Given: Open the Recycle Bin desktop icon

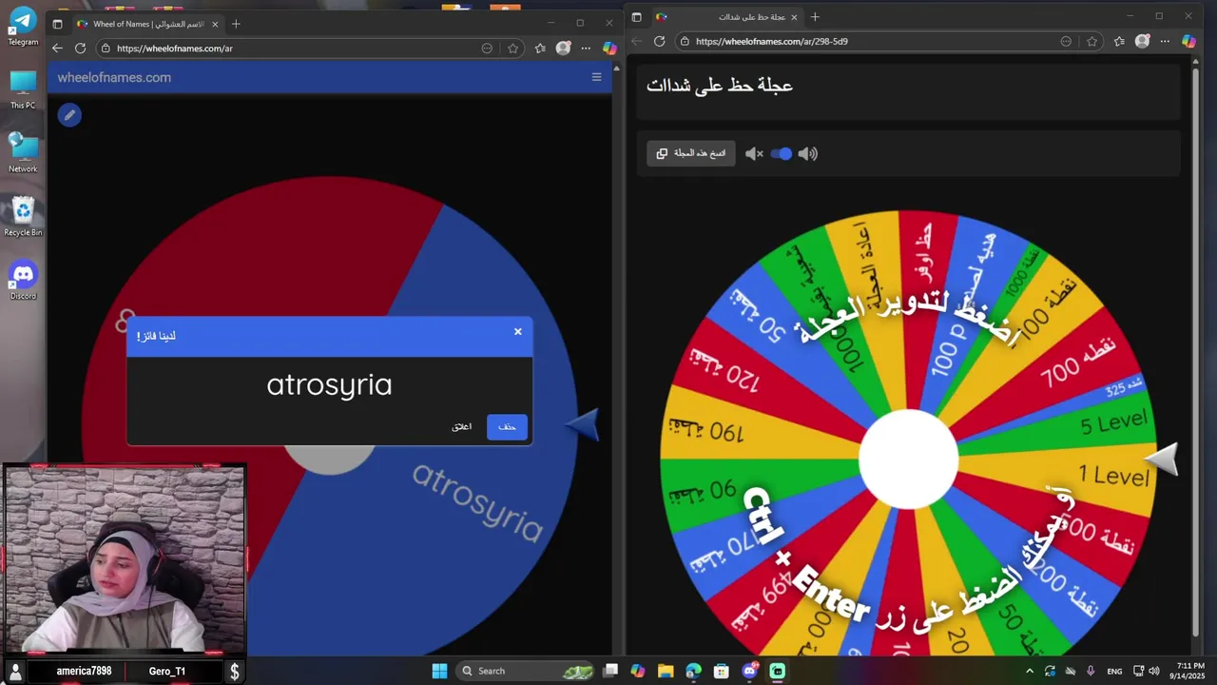Looking at the screenshot, I should [x=23, y=216].
